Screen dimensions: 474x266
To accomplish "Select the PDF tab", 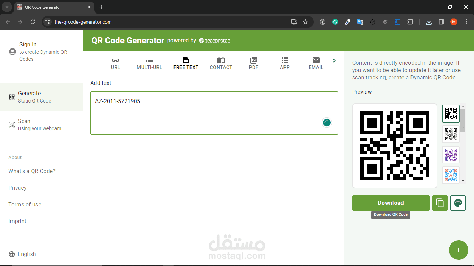I will tap(254, 63).
